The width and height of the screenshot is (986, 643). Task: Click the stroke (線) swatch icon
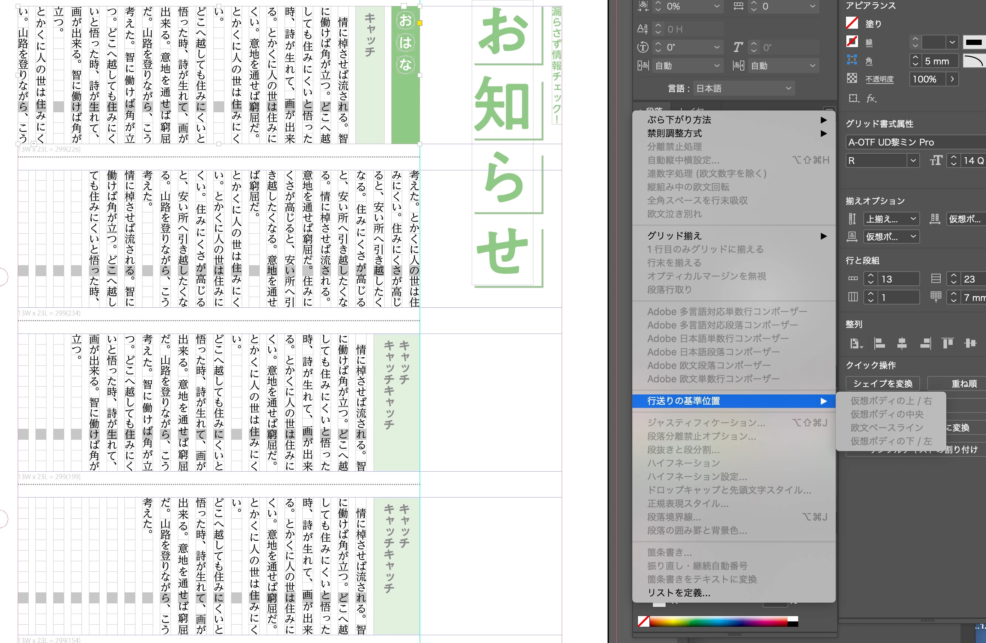click(852, 42)
